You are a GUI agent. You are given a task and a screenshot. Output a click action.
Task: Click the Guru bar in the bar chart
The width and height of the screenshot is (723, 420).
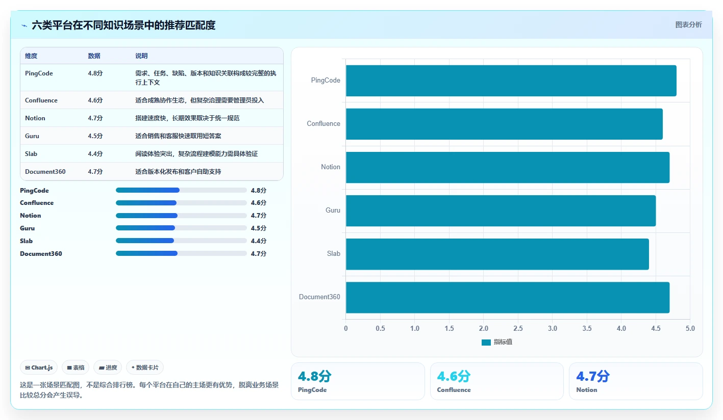[501, 211]
